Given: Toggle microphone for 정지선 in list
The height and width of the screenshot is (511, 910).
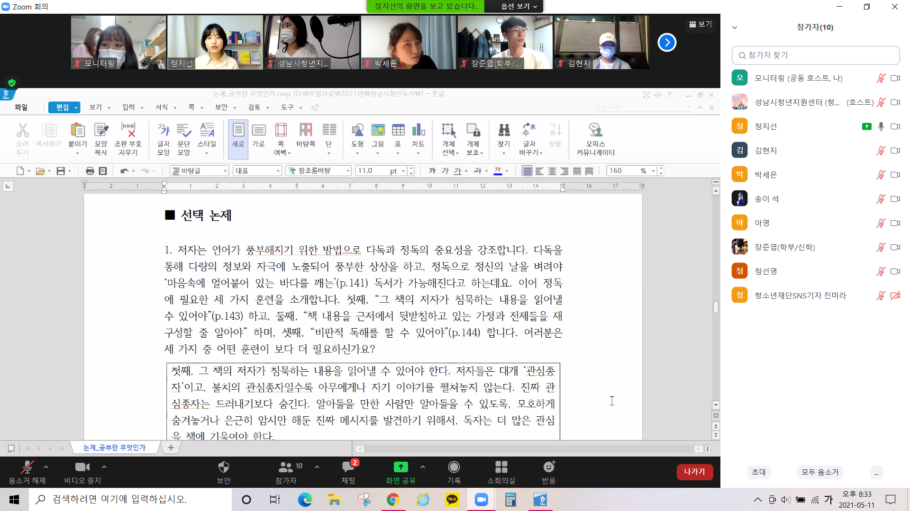Looking at the screenshot, I should click(881, 126).
